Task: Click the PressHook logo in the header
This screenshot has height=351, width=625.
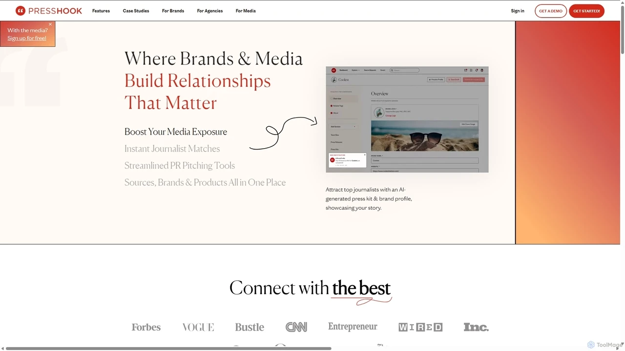Action: click(x=49, y=11)
